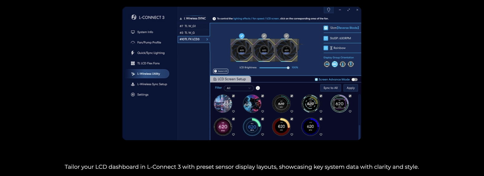Edit the square-frame 620 LCD preset
484x176 pixels.
pos(350,96)
